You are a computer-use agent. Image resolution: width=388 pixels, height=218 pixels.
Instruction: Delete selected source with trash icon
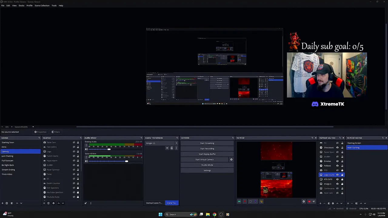click(x=48, y=203)
